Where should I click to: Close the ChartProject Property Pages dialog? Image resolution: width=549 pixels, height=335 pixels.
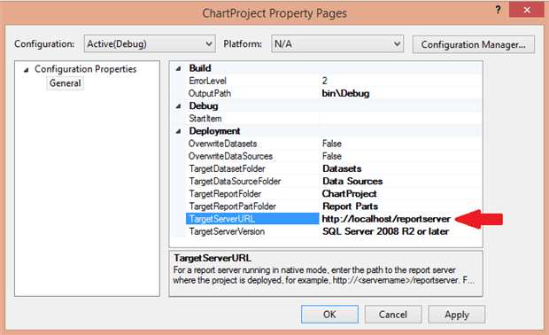[x=526, y=10]
